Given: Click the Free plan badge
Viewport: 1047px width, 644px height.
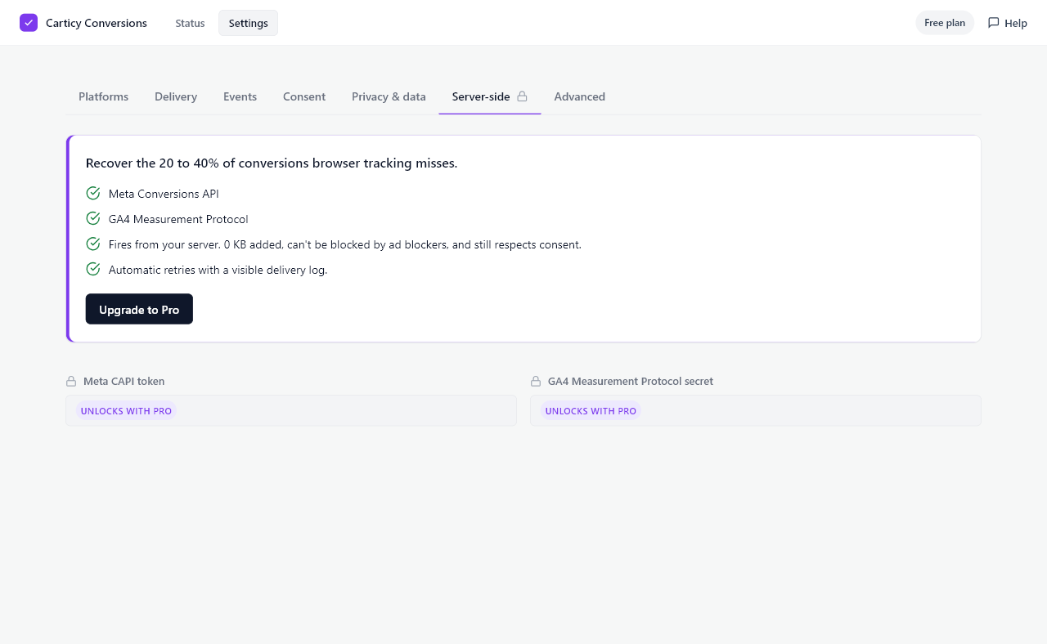Looking at the screenshot, I should tap(945, 23).
